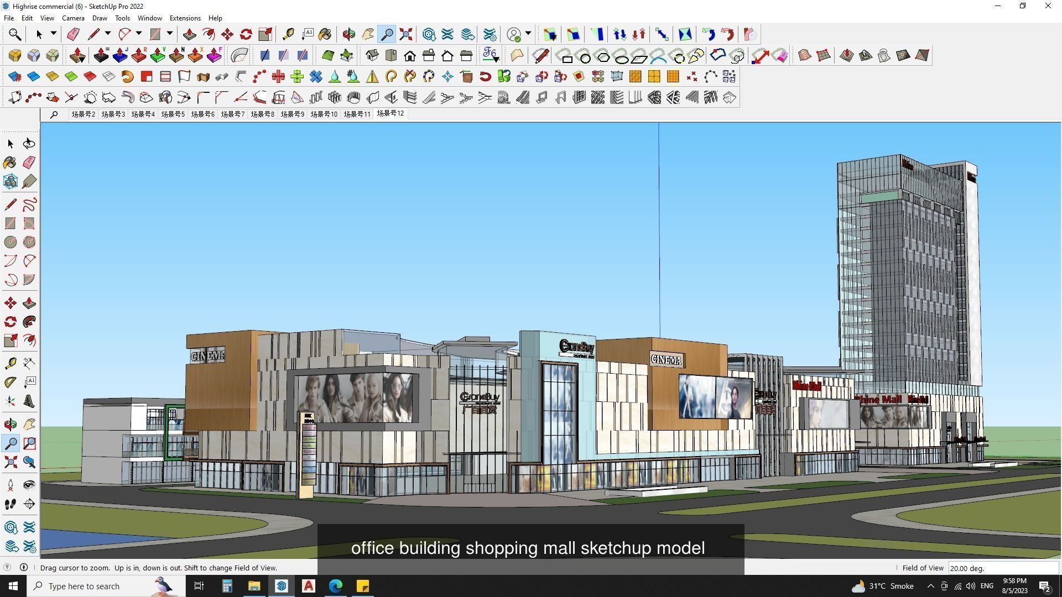Expand the Line tool dropdown arrow
1062x597 pixels.
108,34
